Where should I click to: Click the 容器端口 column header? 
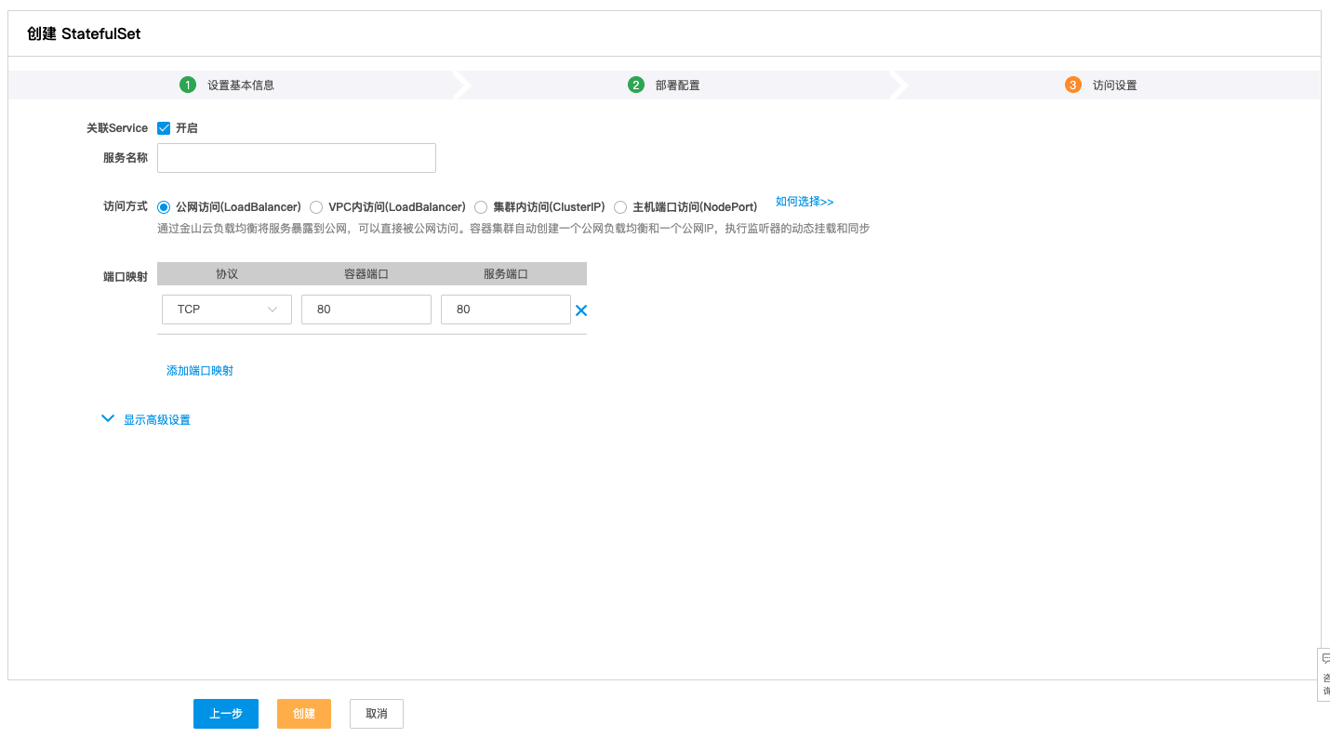366,274
